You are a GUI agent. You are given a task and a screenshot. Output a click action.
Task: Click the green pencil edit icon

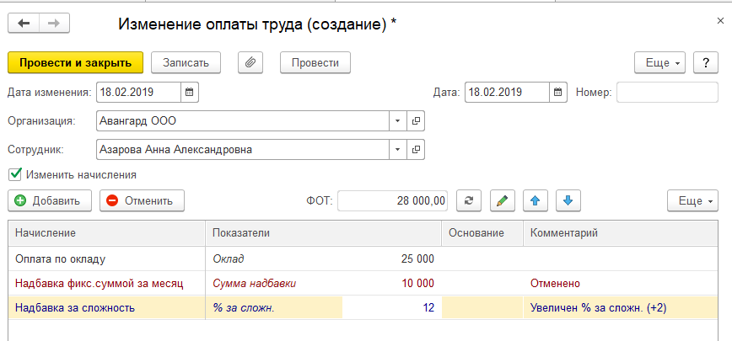pos(502,200)
